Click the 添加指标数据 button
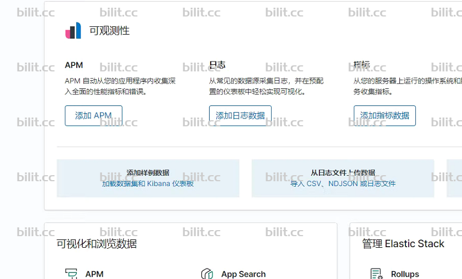This screenshot has height=279, width=462. [385, 116]
